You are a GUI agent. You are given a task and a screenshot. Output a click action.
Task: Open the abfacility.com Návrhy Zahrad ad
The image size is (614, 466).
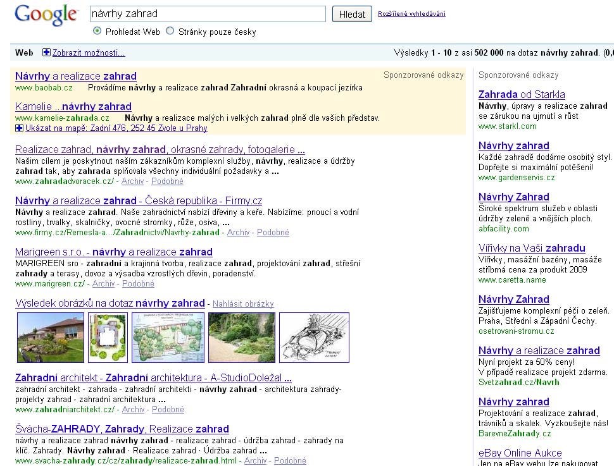(514, 197)
